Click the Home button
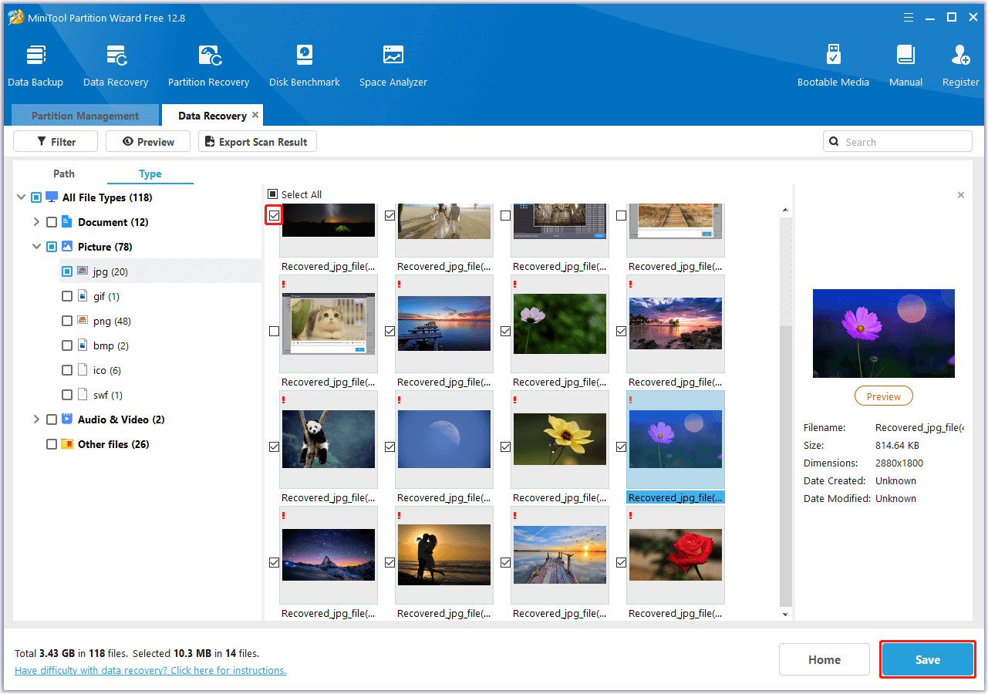The height and width of the screenshot is (694, 988). click(824, 660)
